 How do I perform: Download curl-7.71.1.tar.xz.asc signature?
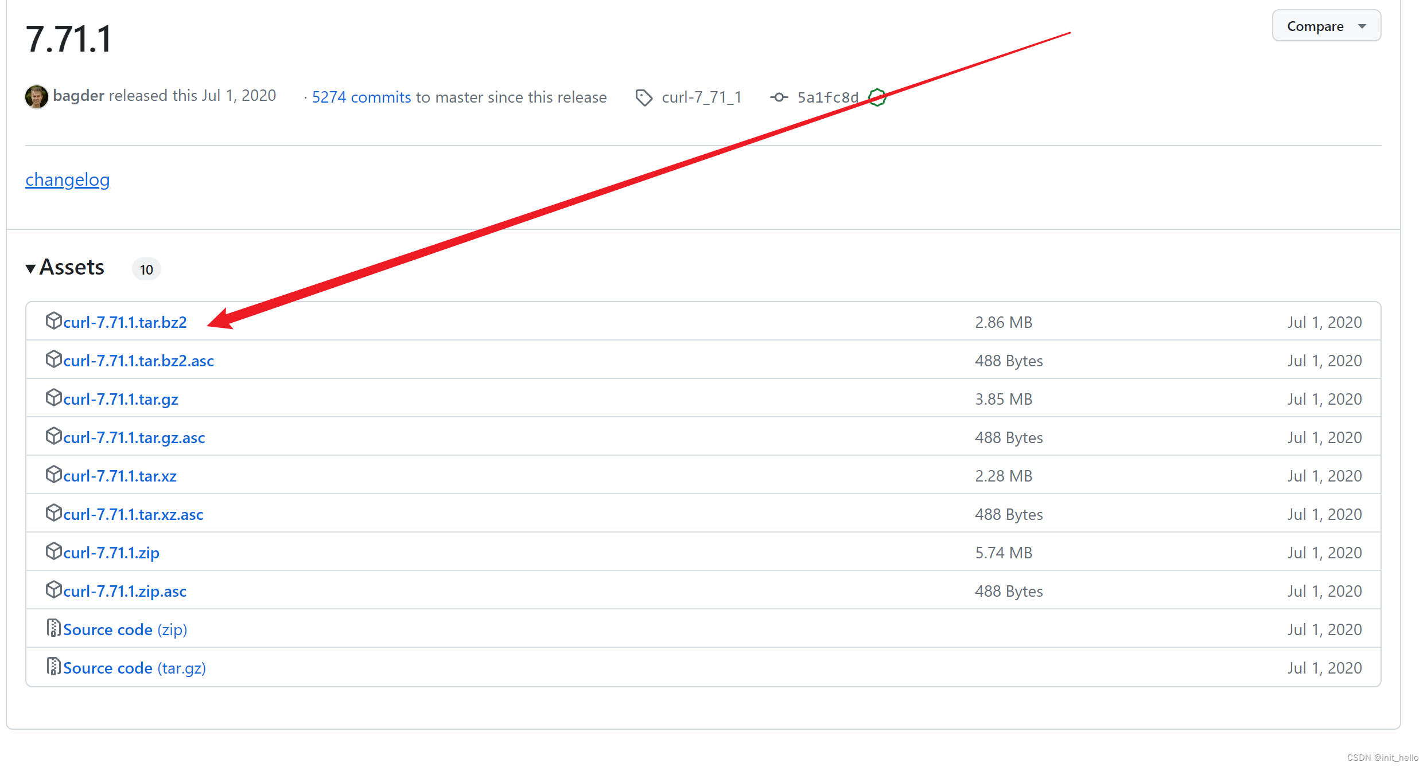click(x=133, y=514)
